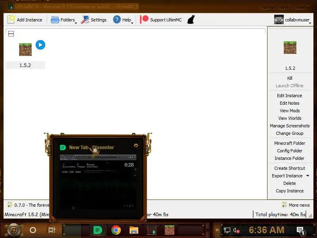
Task: Switch to the Minecraft grass block taskbar icon
Action: click(170, 230)
